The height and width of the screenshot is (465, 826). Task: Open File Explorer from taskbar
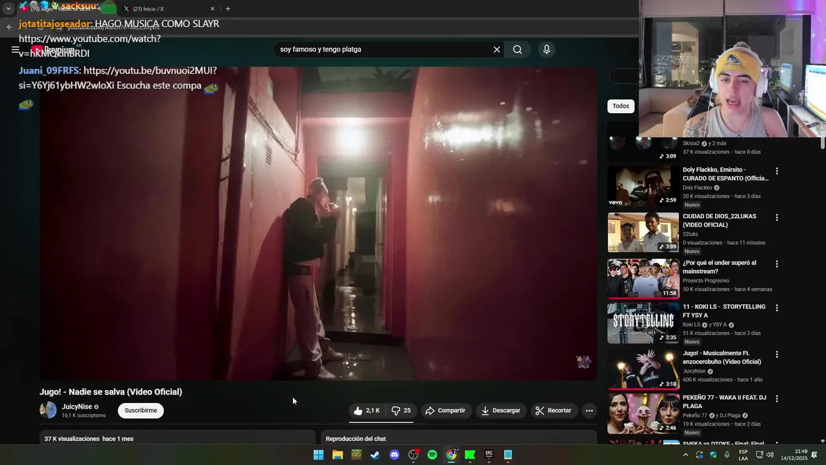point(337,455)
